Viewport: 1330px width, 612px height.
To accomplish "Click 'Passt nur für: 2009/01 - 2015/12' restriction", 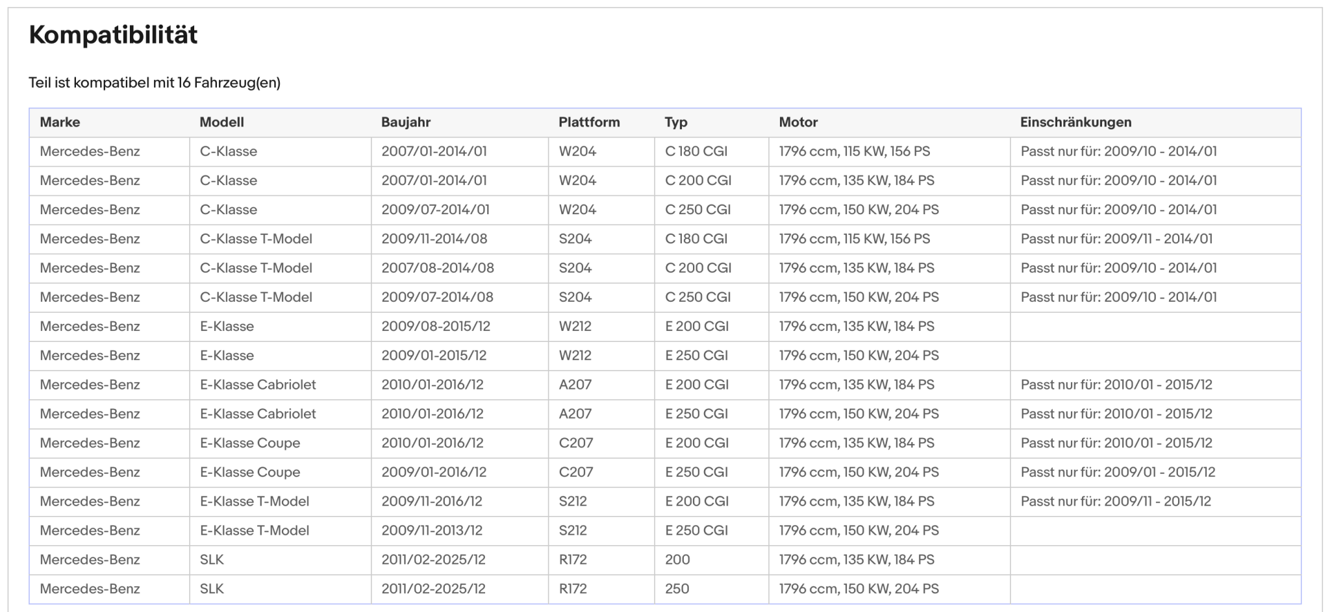I will click(1118, 472).
